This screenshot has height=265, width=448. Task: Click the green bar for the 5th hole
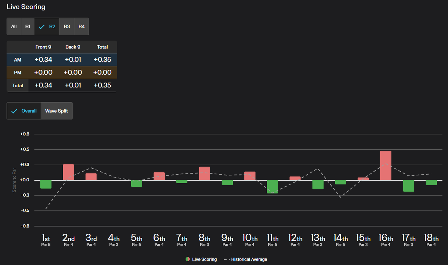[x=137, y=183]
